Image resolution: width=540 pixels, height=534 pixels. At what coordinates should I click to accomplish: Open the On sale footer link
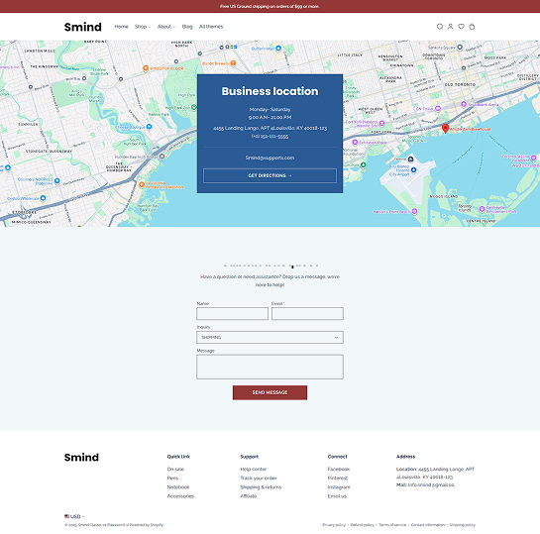tap(175, 469)
